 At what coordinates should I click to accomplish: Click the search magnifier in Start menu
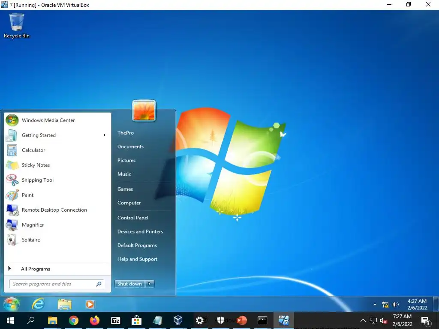pos(99,284)
